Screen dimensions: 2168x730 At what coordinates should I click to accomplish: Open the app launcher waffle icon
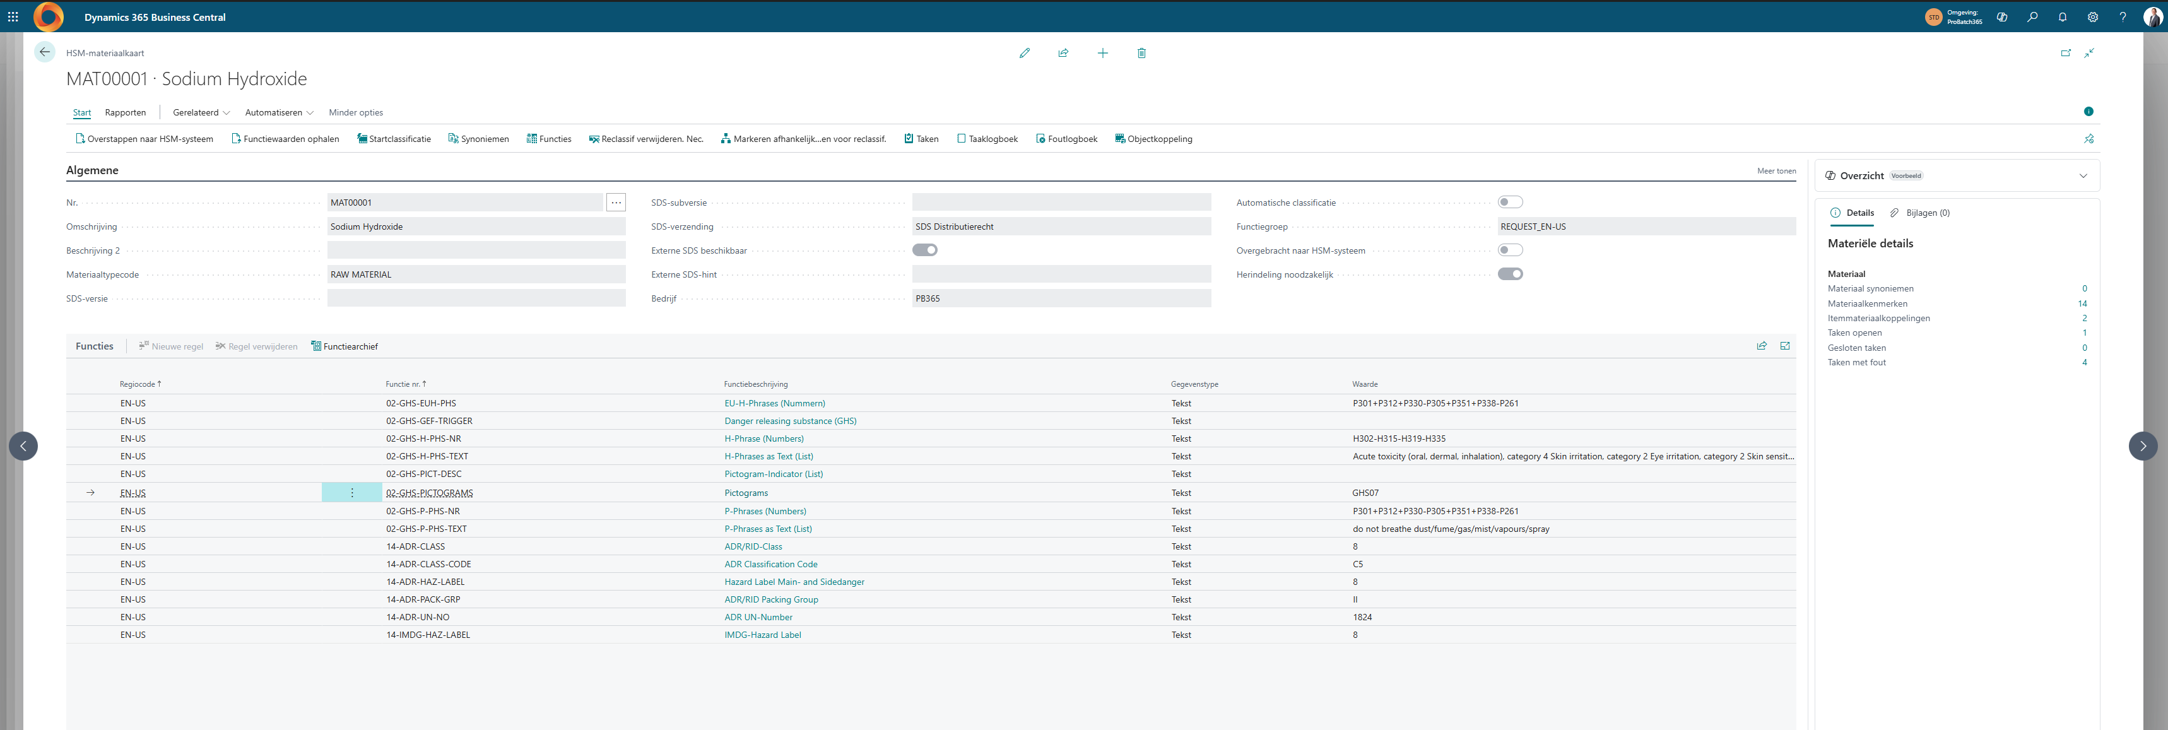tap(13, 17)
